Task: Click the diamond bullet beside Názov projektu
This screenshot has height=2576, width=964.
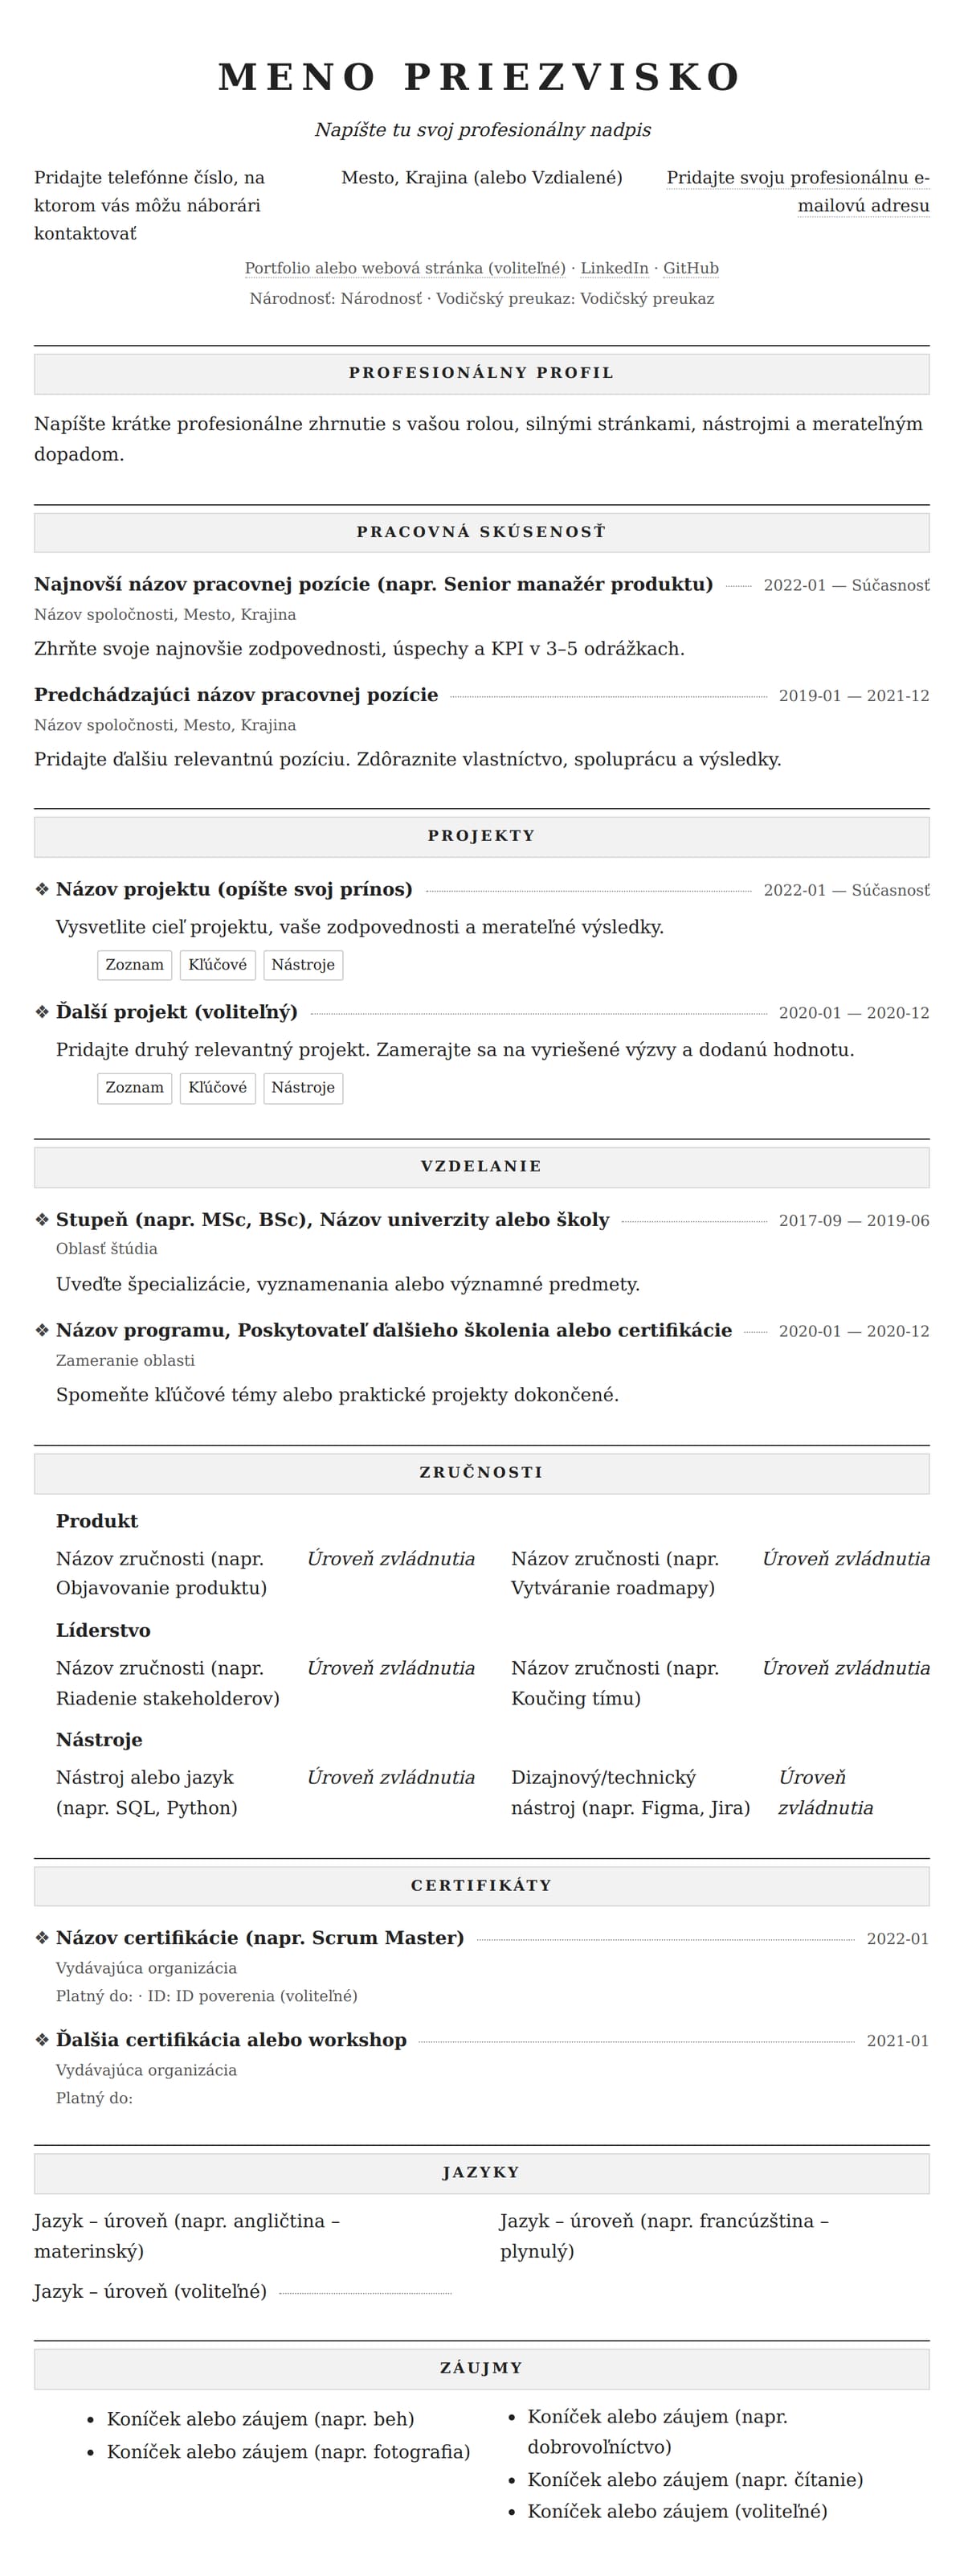Action: point(42,889)
